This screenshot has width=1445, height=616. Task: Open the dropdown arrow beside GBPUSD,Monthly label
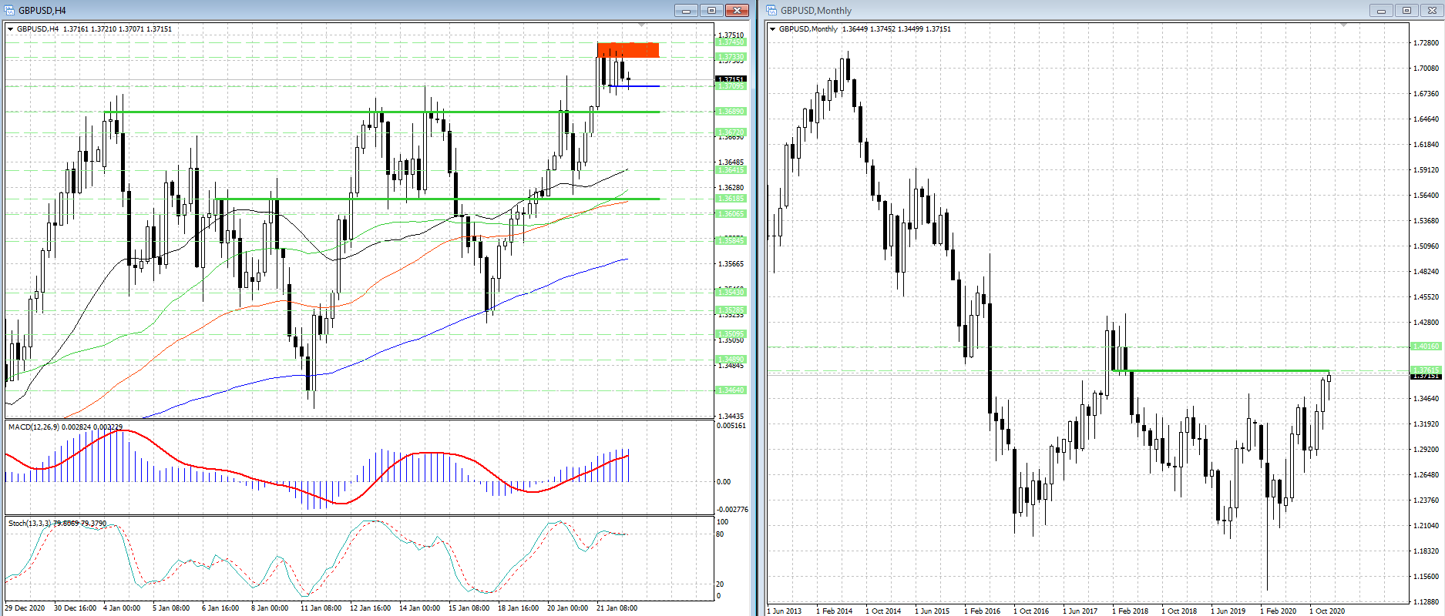pyautogui.click(x=773, y=29)
